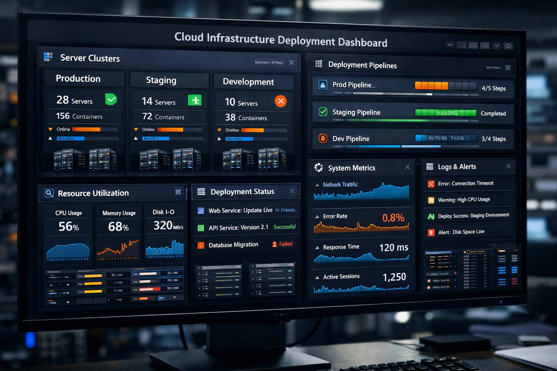Image resolution: width=557 pixels, height=371 pixels.
Task: Select the Development cluster tab
Action: (253, 82)
